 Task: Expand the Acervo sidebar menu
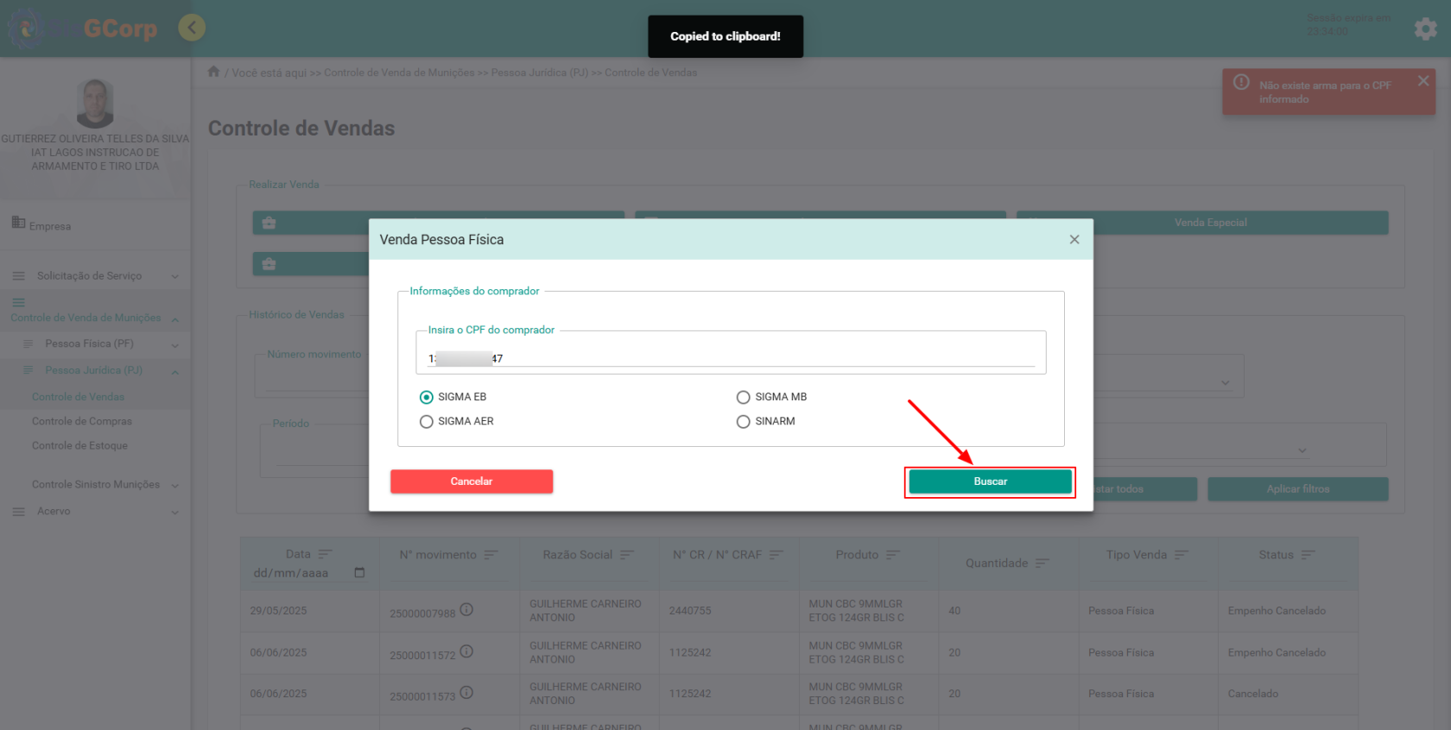click(95, 512)
